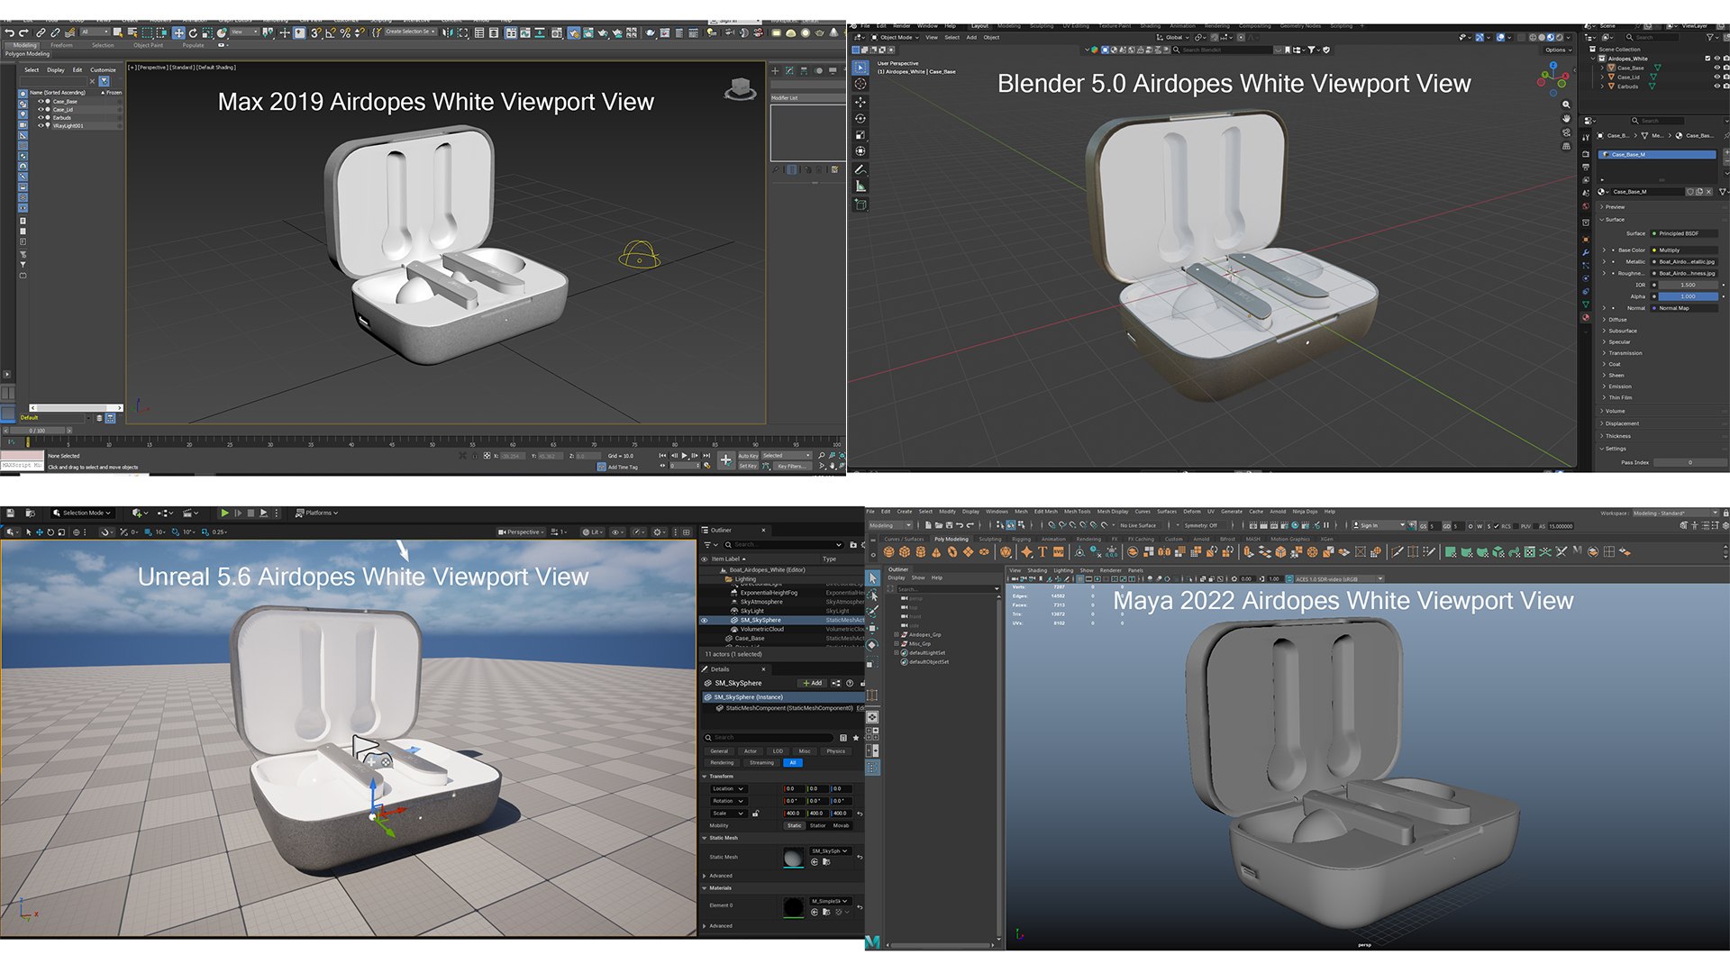Click Static mobility button in Unreal Details
Screen dimensions: 1730x973
(x=794, y=825)
